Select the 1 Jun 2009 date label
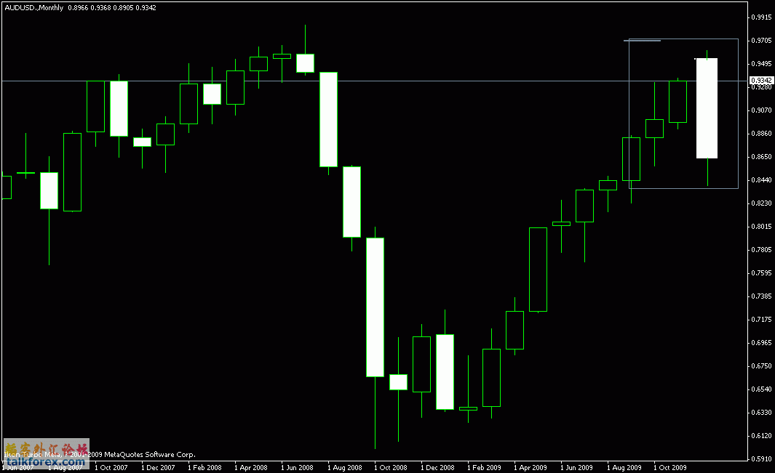This screenshot has height=473, width=775. [x=577, y=468]
